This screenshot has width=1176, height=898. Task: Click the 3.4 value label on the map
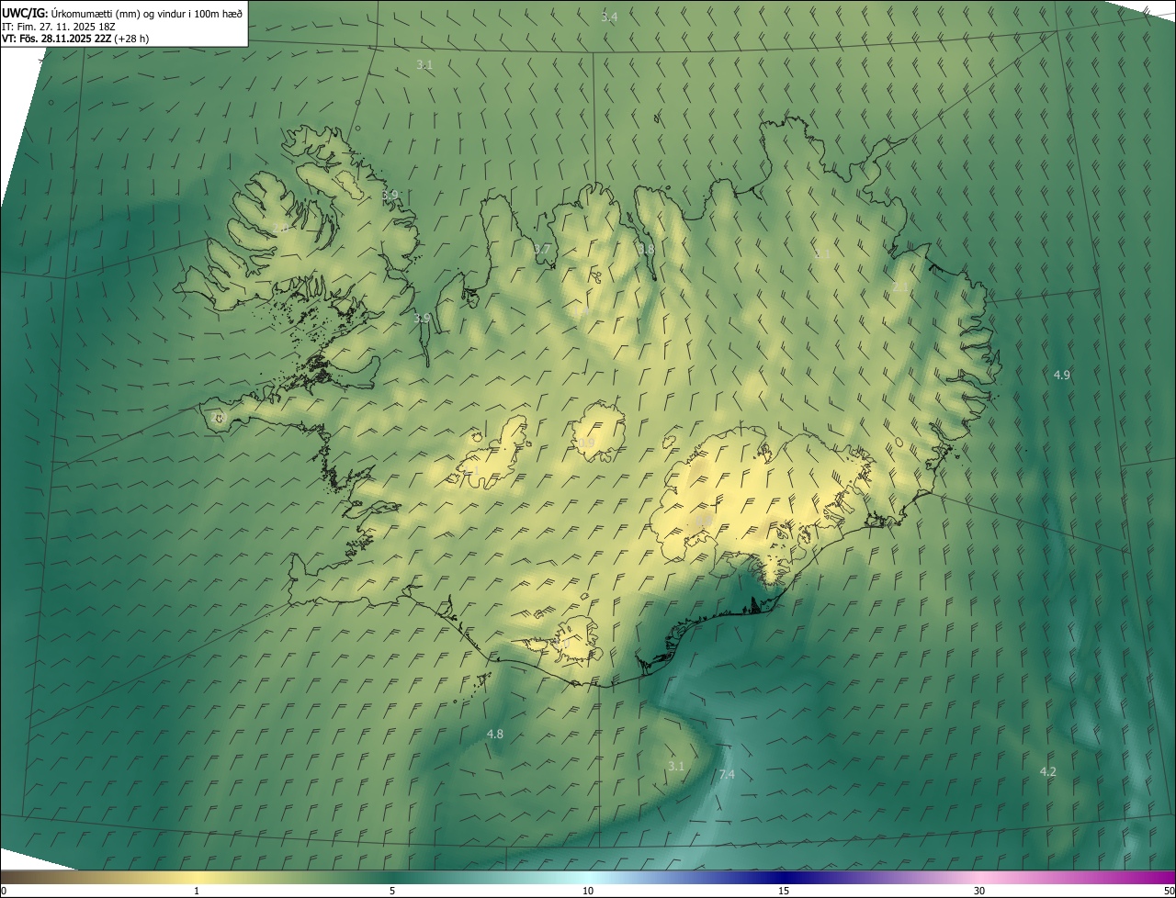tap(609, 17)
